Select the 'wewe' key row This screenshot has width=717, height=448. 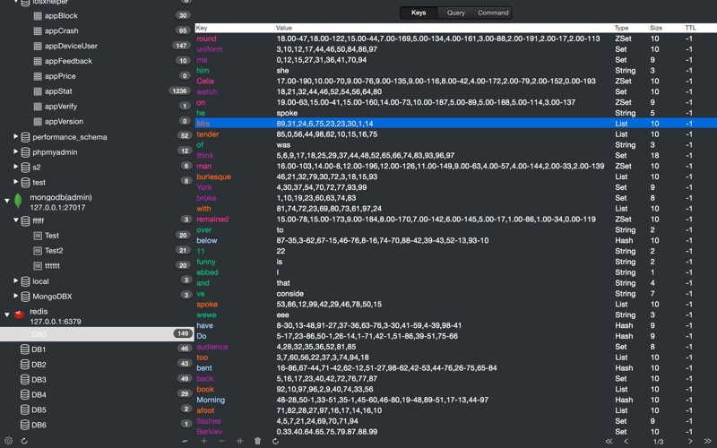pos(456,314)
